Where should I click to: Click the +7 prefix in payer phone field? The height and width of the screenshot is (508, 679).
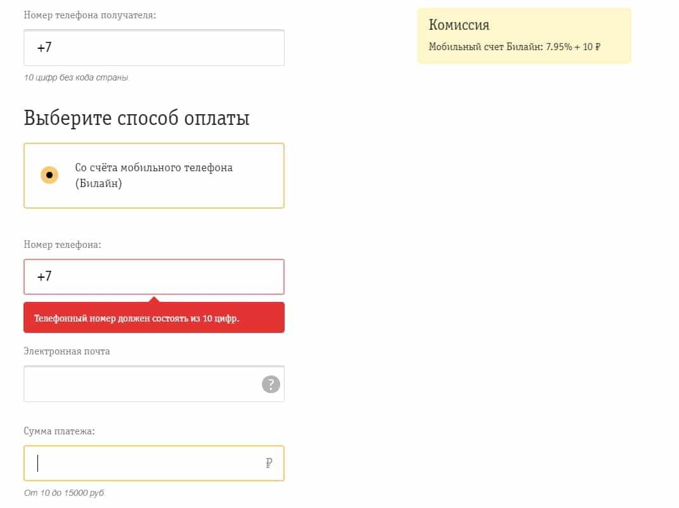tap(44, 277)
